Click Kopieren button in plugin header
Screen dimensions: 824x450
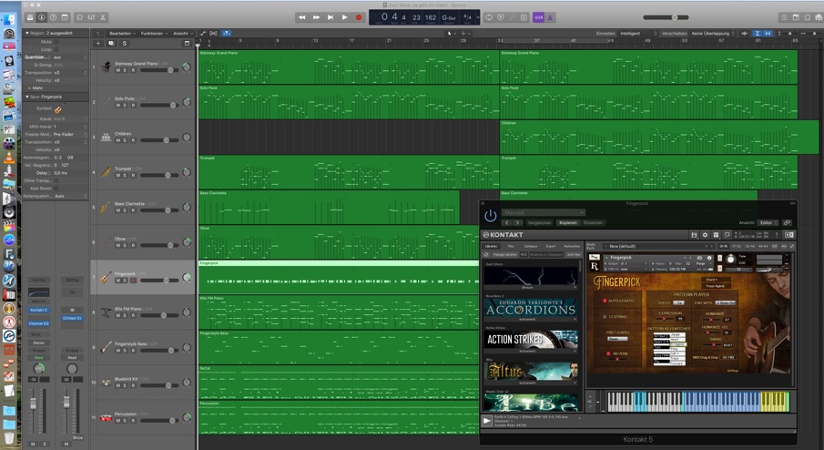coord(567,223)
